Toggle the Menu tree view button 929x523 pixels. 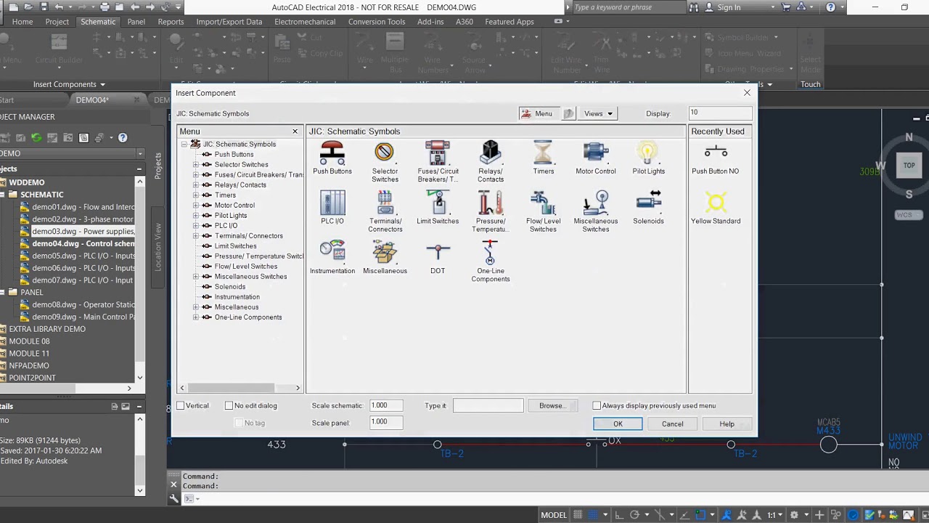pyautogui.click(x=538, y=113)
